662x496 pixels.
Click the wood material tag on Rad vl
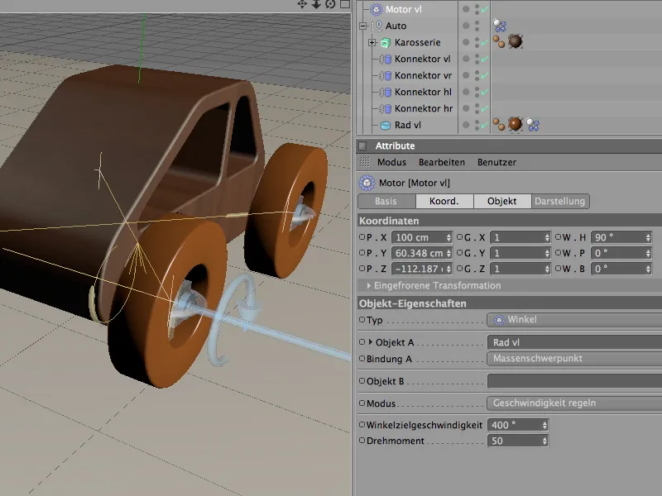[x=515, y=125]
